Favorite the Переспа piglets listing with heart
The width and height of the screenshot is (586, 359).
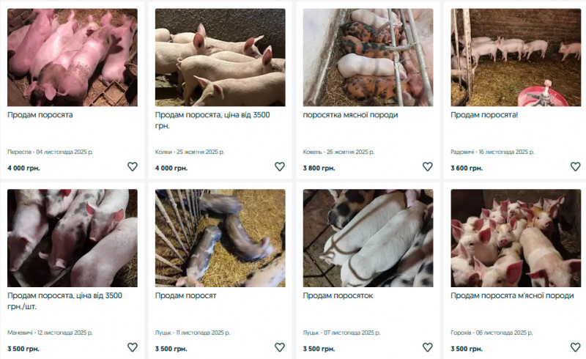(133, 166)
